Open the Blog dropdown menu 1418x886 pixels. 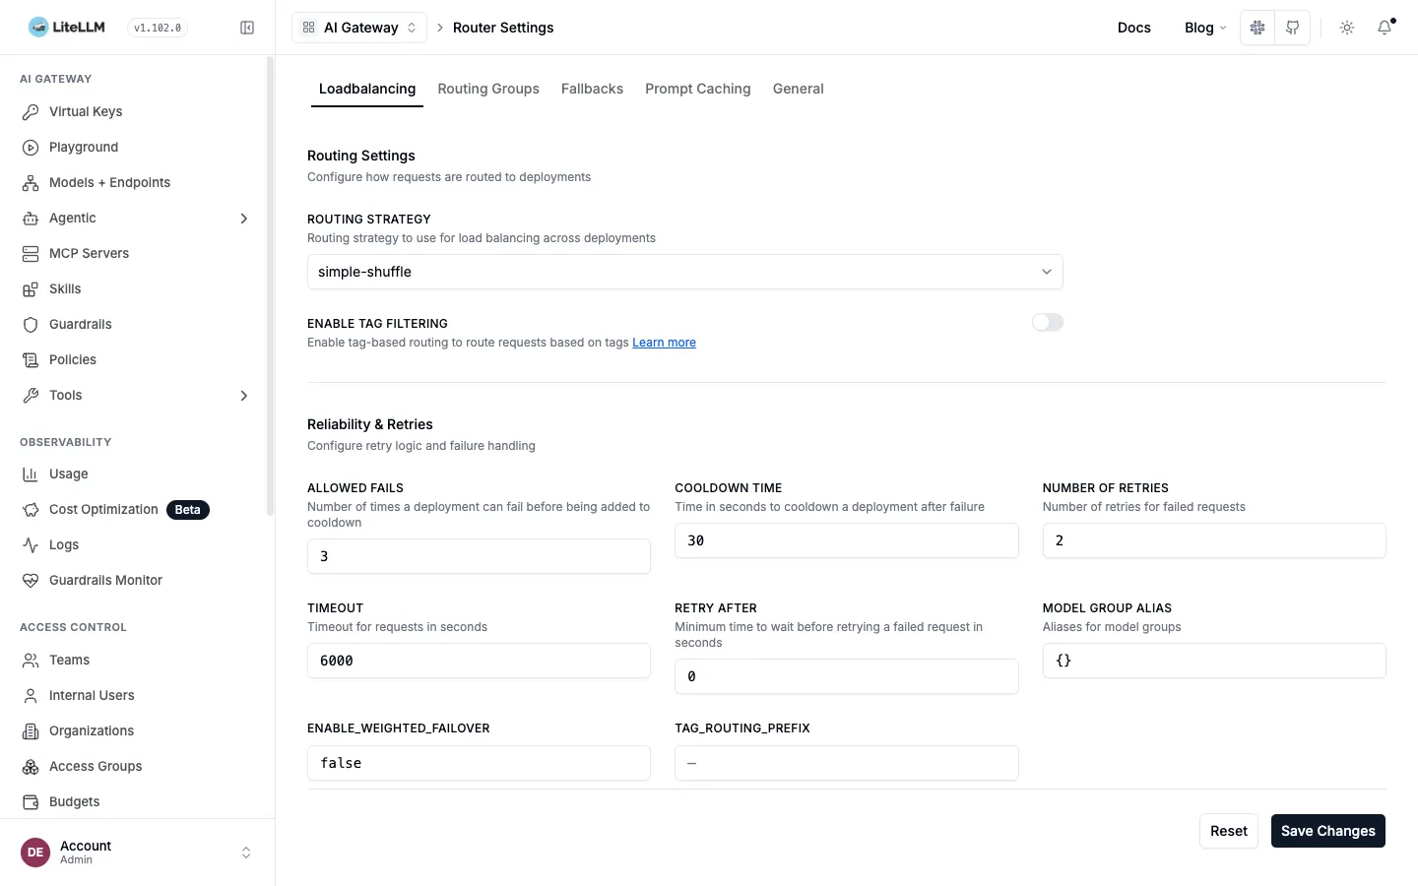[1205, 28]
